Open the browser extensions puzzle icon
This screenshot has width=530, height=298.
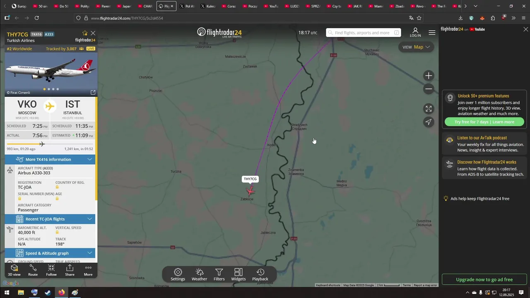click(493, 18)
